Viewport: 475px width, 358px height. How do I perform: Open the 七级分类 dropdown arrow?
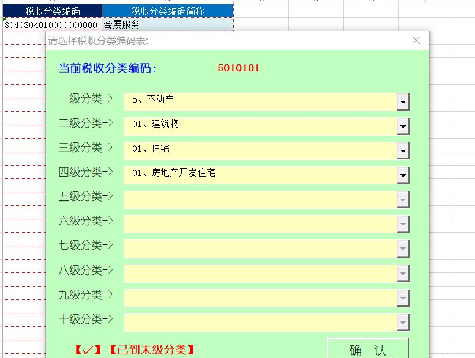pyautogui.click(x=403, y=249)
